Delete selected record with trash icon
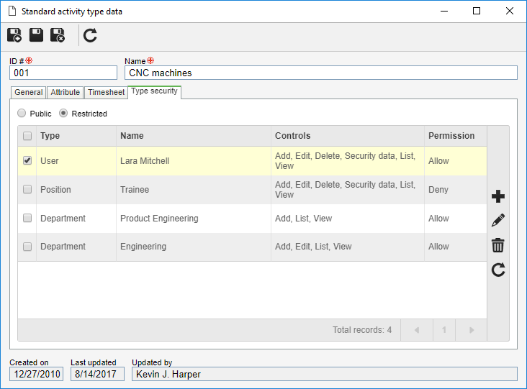Screen dimensions: 527x389 point(497,245)
